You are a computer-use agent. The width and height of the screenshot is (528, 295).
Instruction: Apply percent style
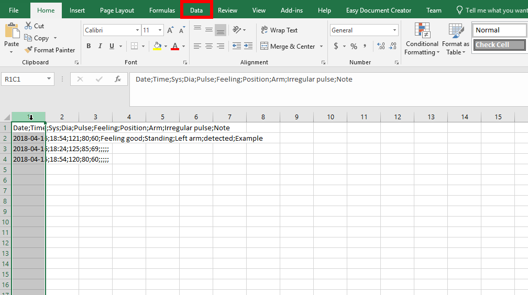coord(354,47)
